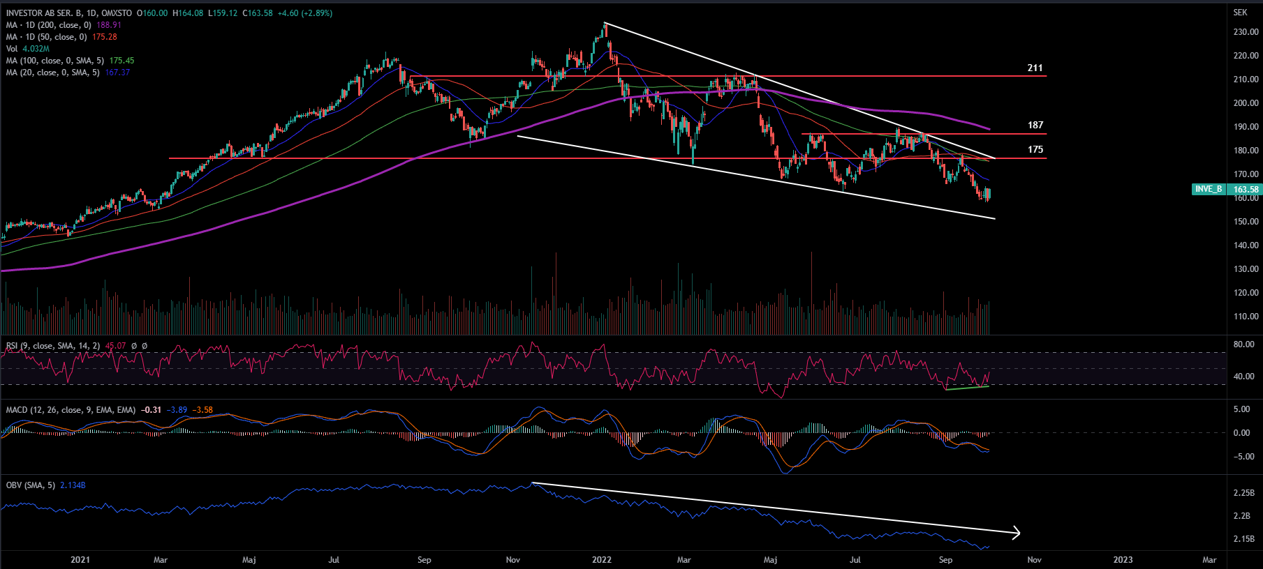Click the 230.00 price scale label

coord(1246,32)
